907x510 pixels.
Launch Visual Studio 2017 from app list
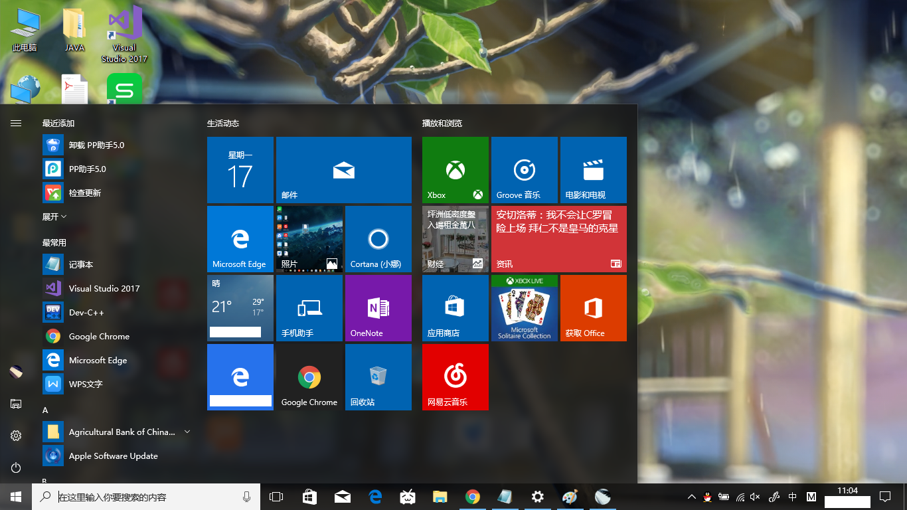[x=117, y=288]
